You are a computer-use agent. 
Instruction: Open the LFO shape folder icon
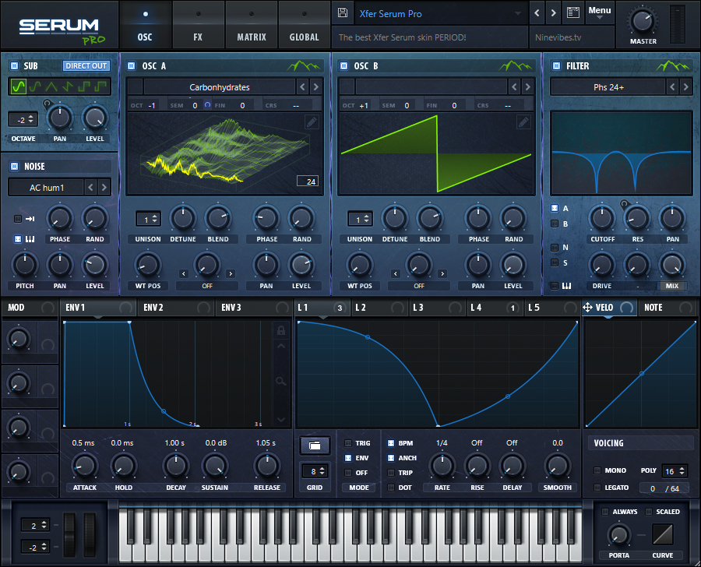pyautogui.click(x=315, y=445)
